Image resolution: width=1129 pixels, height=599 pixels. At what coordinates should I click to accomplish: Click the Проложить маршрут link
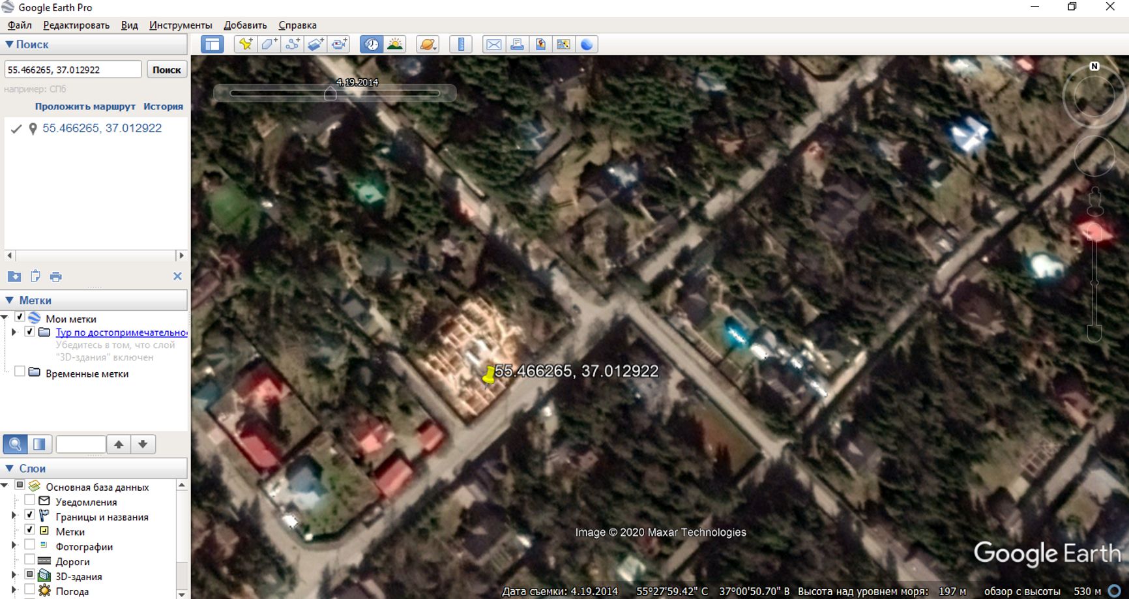(85, 106)
